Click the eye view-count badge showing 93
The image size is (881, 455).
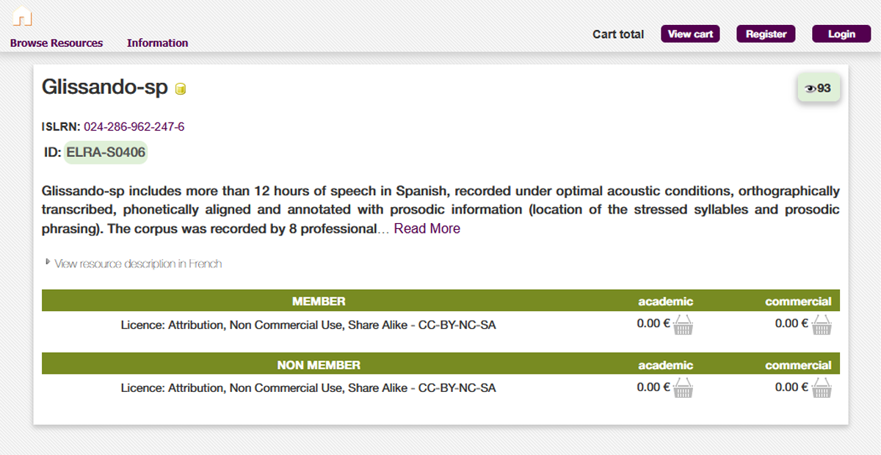coord(819,88)
